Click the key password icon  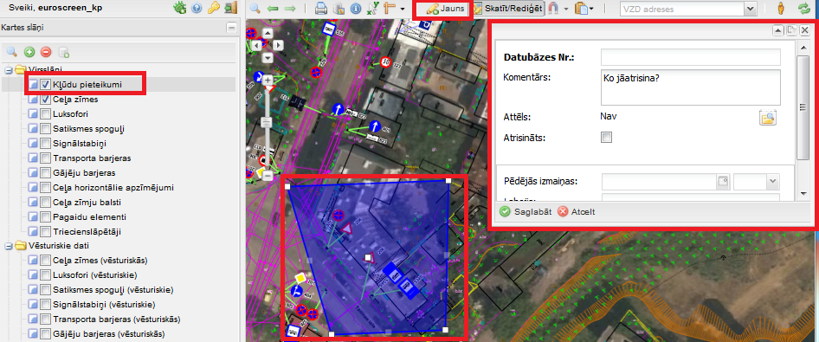click(x=213, y=8)
